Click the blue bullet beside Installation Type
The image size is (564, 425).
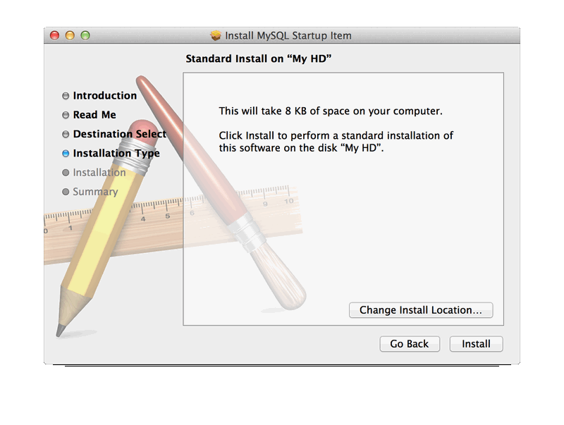point(66,154)
